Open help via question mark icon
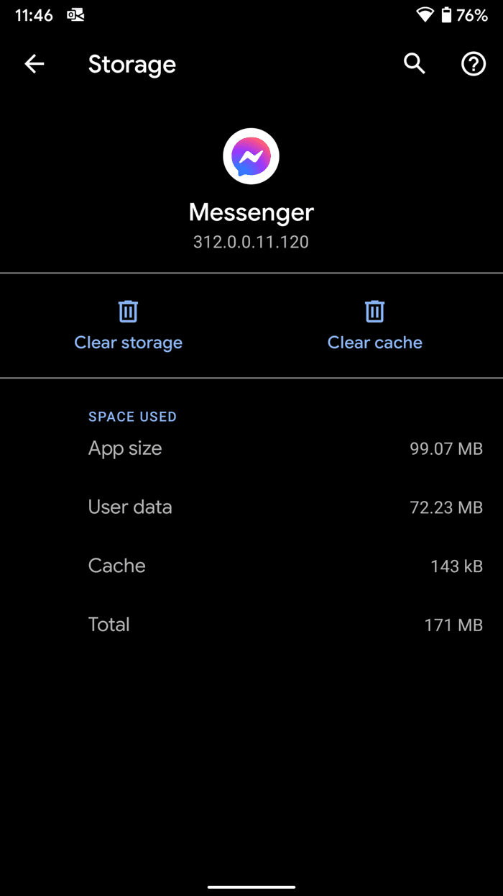The width and height of the screenshot is (503, 896). (x=474, y=64)
